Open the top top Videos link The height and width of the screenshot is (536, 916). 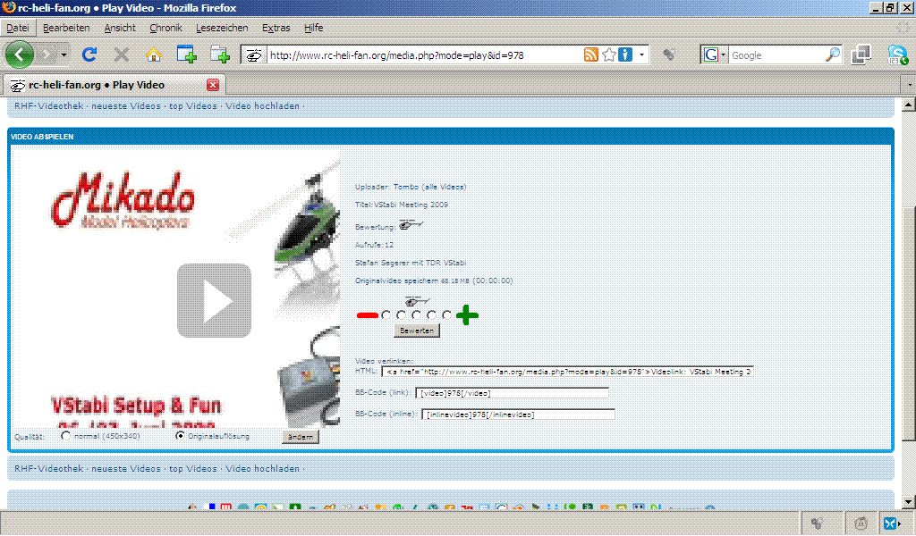(193, 106)
